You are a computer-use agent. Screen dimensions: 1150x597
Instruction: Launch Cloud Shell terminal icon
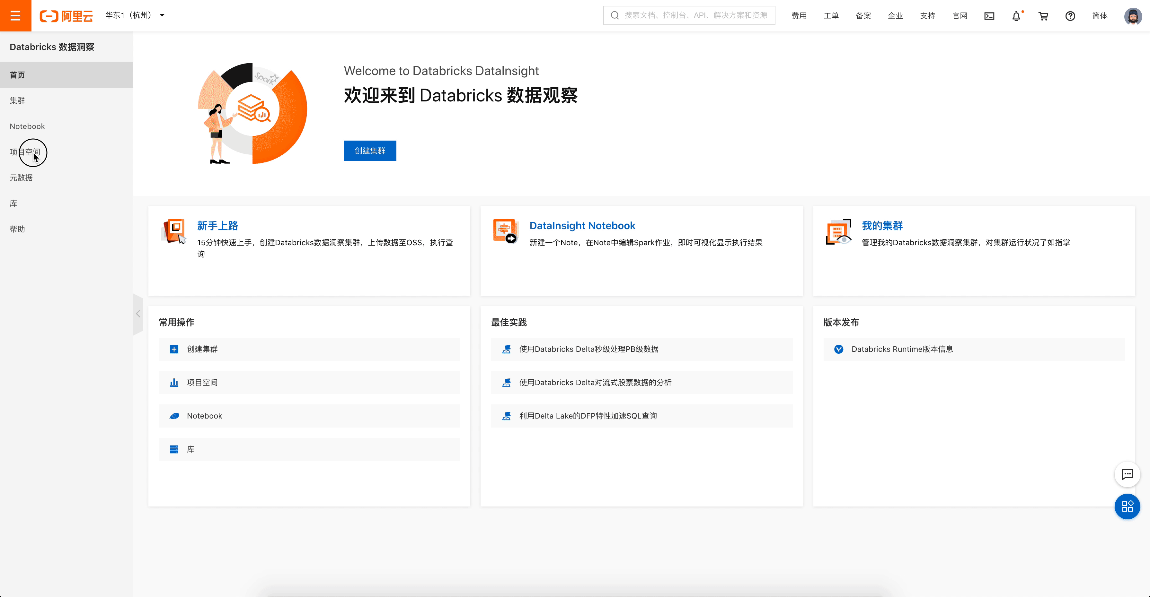[x=989, y=16]
